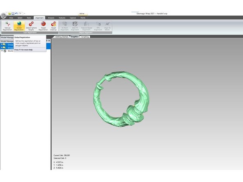Click the Z coordinate value readout

pos(58,168)
